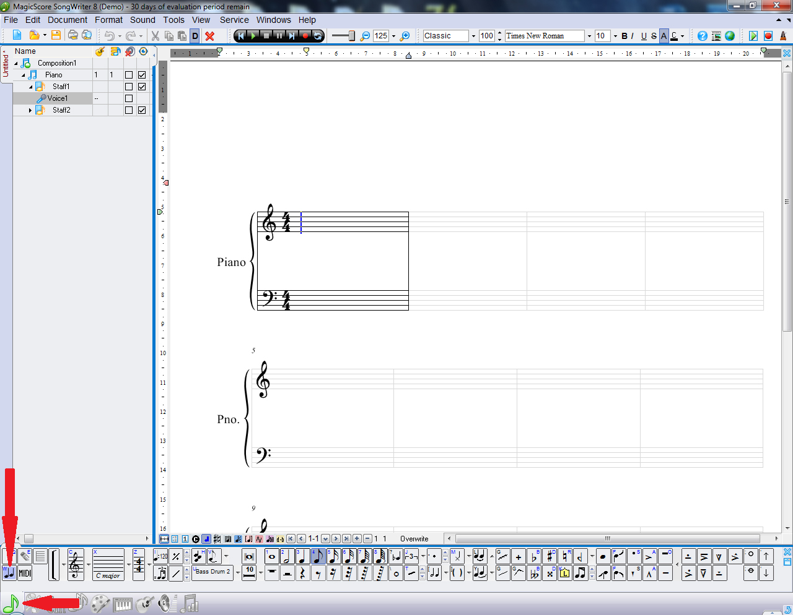This screenshot has height=615, width=793.
Task: Click the 4/4 time signature button
Action: coord(139,564)
